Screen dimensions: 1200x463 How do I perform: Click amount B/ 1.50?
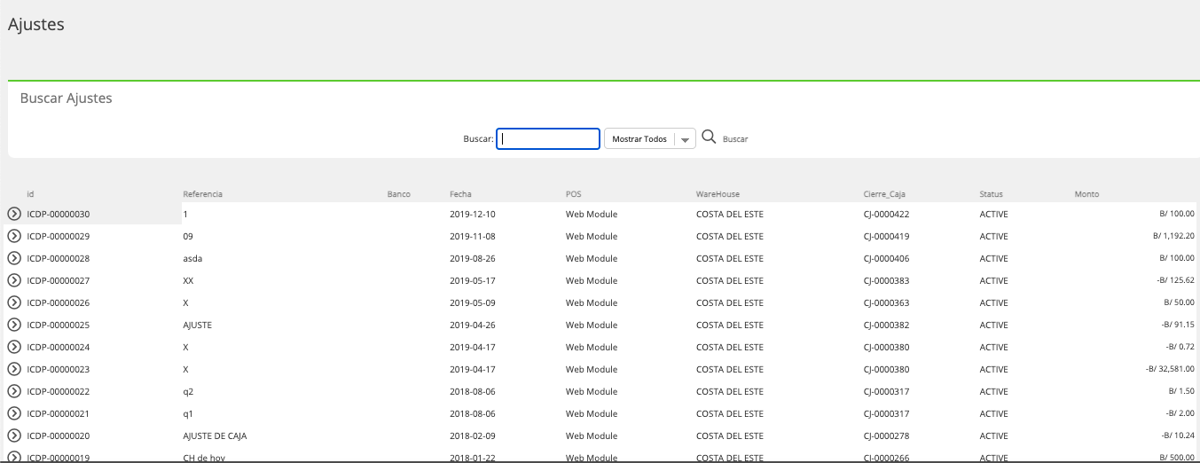(1181, 391)
